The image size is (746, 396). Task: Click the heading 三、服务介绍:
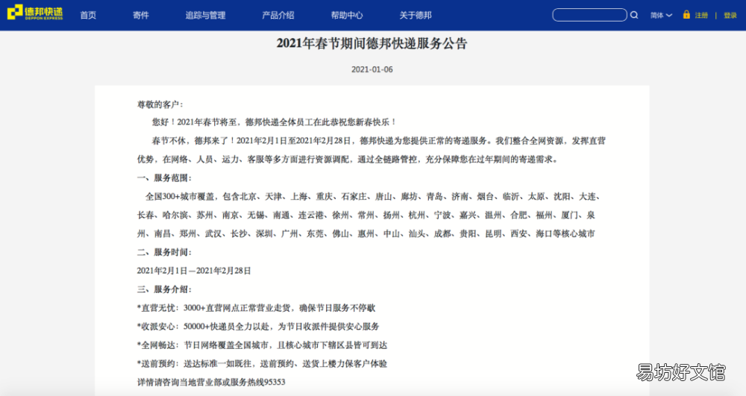pyautogui.click(x=164, y=289)
